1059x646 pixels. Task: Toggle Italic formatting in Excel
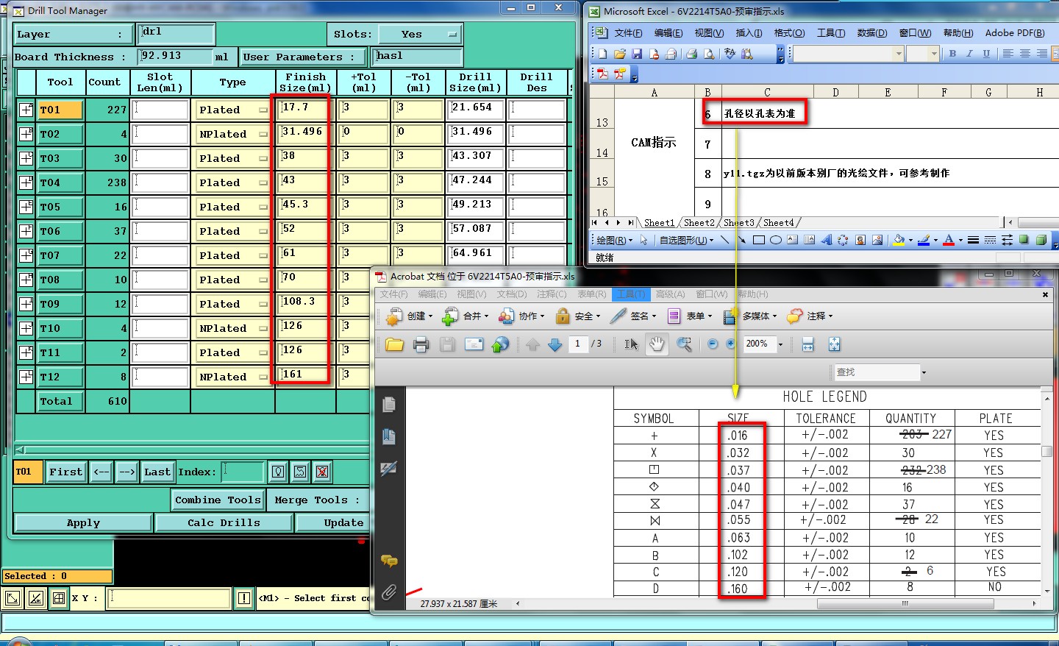969,54
